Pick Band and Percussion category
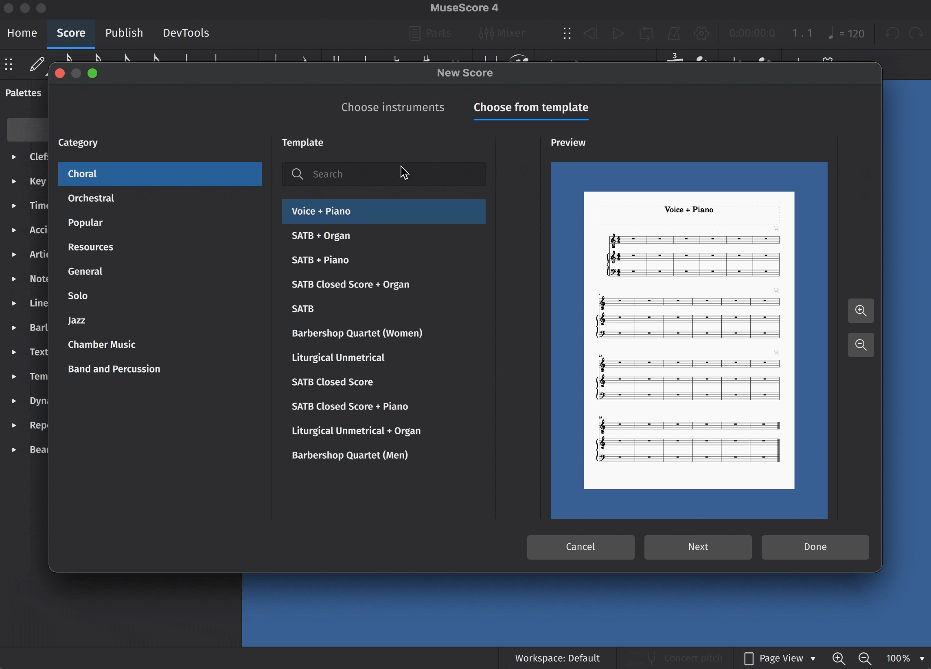Image resolution: width=931 pixels, height=669 pixels. (x=160, y=369)
